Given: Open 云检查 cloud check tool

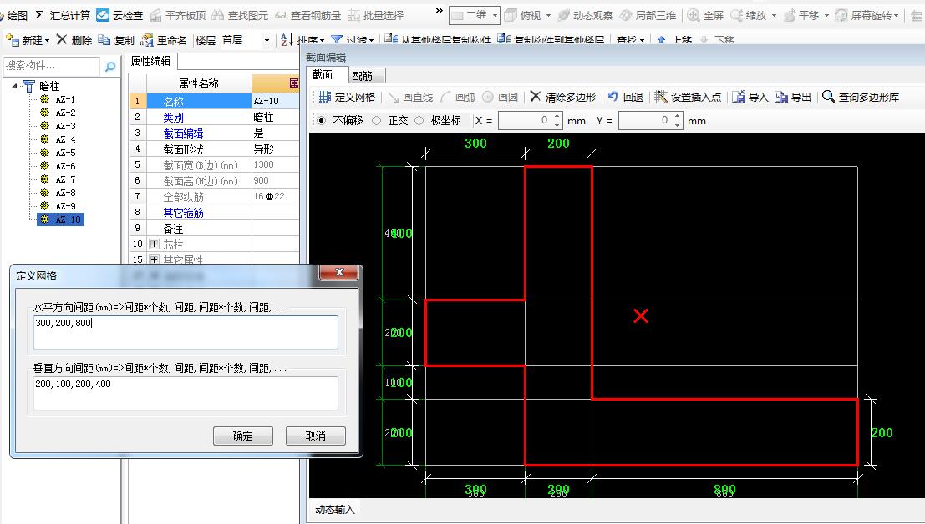Looking at the screenshot, I should [119, 15].
